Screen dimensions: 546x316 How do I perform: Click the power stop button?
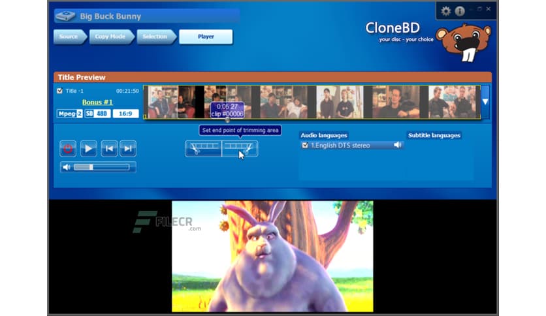coord(68,149)
